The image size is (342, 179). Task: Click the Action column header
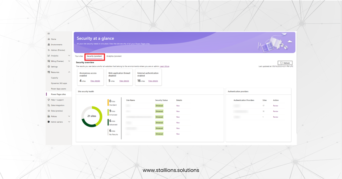coord(276,100)
